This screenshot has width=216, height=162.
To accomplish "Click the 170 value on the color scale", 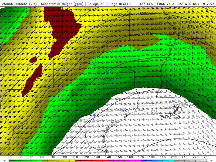I will click(141, 157).
